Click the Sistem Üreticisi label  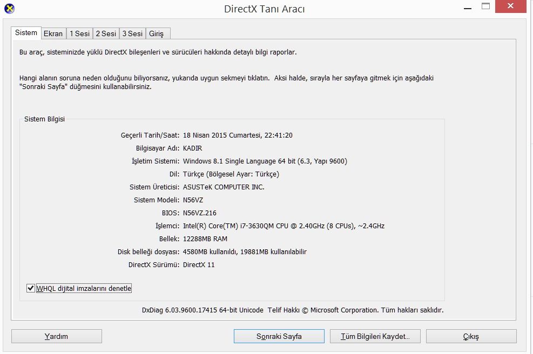(154, 187)
